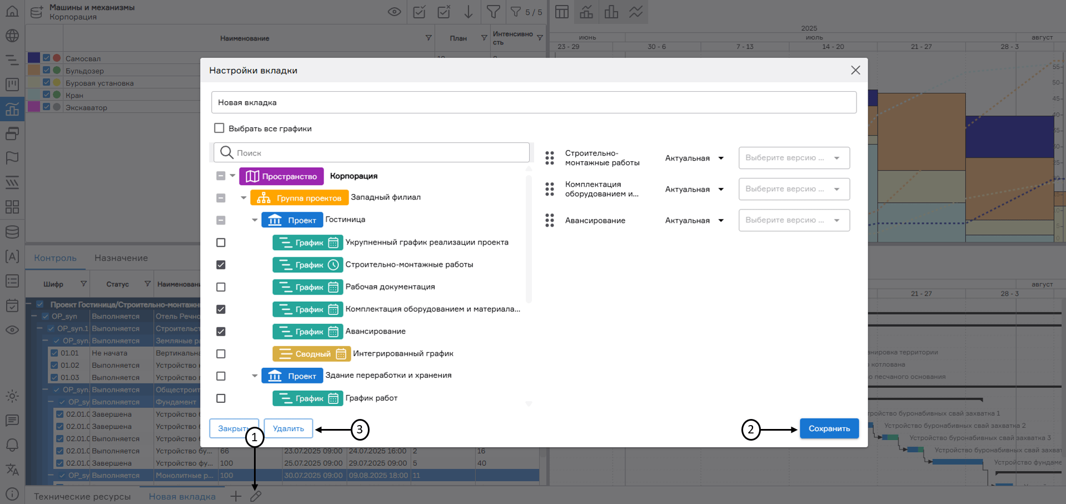Click the eye visibility icon in top toolbar
The width and height of the screenshot is (1066, 504).
394,12
